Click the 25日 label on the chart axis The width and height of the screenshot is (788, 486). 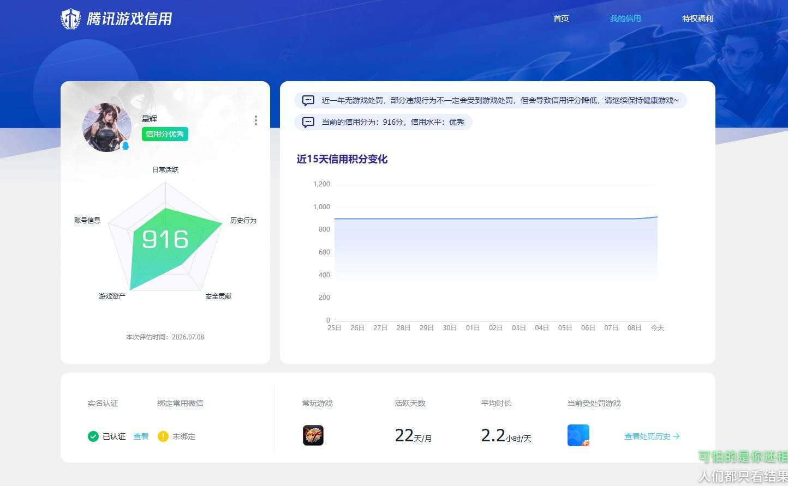pos(334,328)
